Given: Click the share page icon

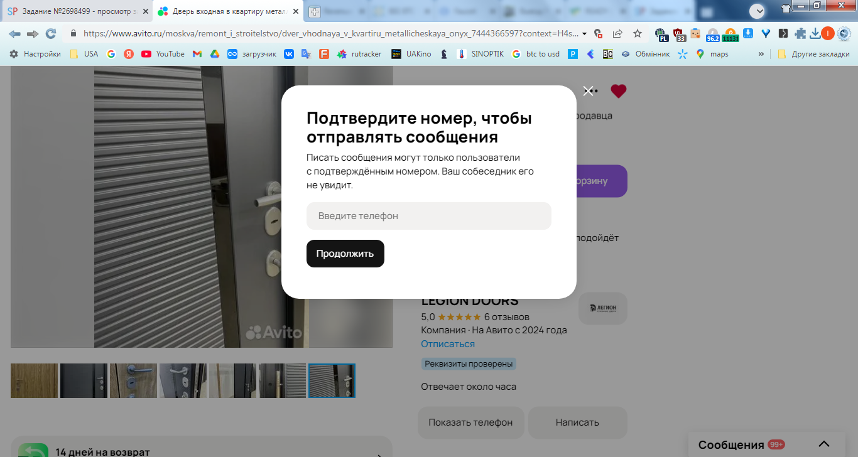Looking at the screenshot, I should coord(617,33).
